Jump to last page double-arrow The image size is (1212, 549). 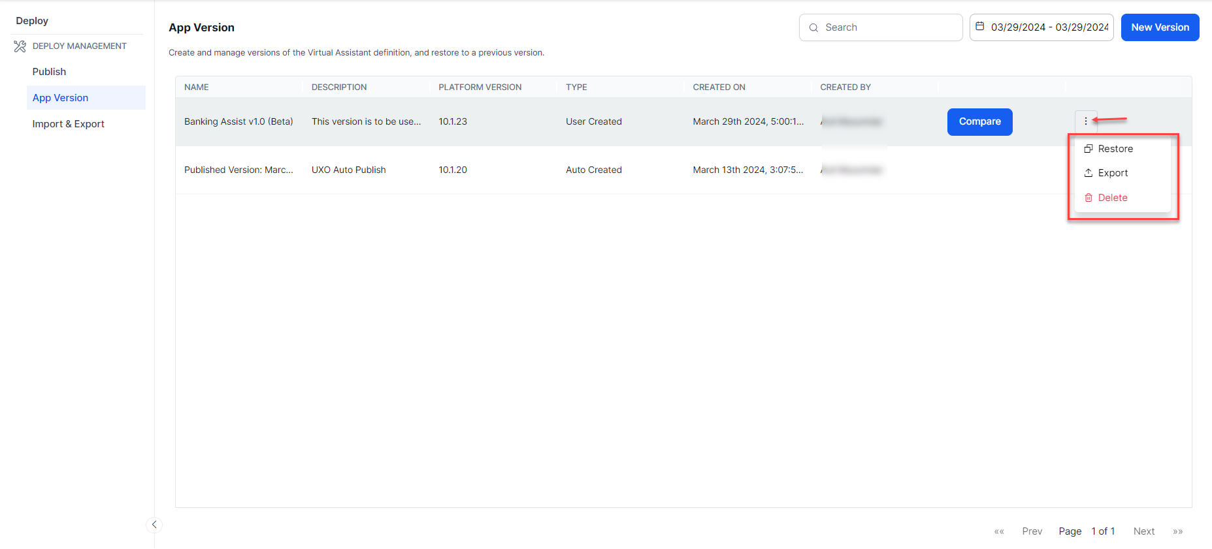[1177, 531]
